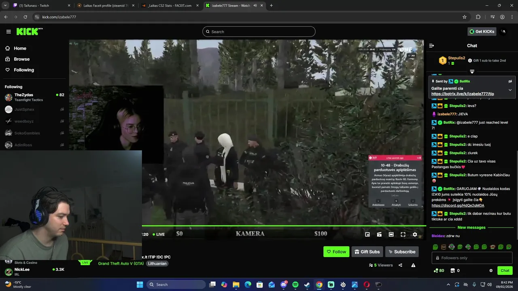The width and height of the screenshot is (518, 291).
Task: Show hidden system tray icons
Action: click(448, 285)
